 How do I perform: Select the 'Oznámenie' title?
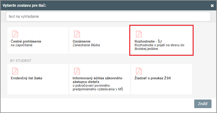(82, 41)
